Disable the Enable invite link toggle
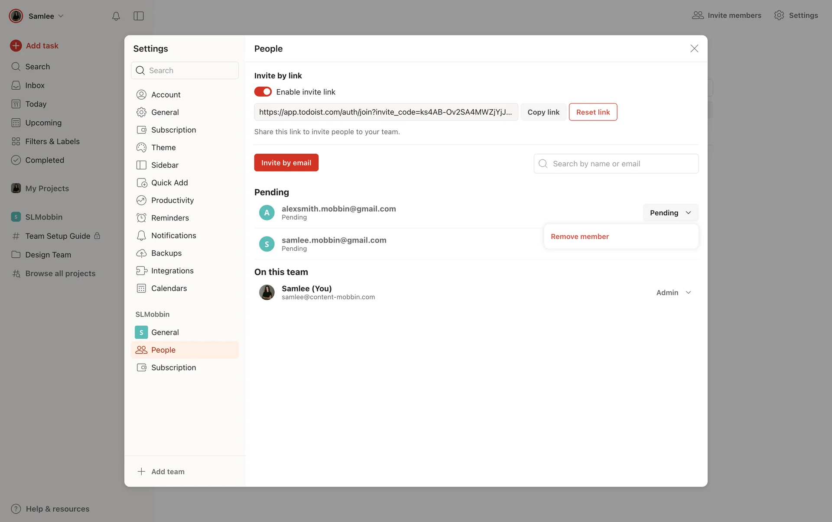 [x=263, y=92]
